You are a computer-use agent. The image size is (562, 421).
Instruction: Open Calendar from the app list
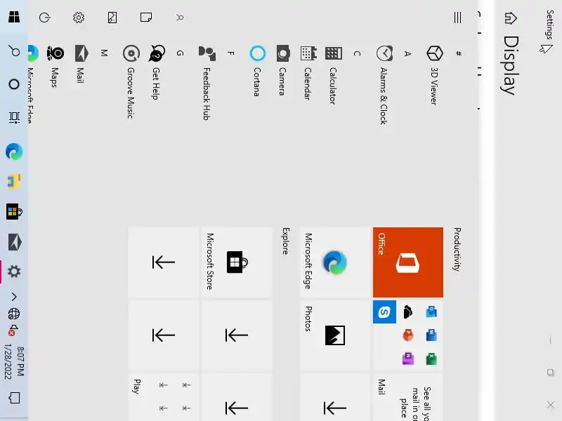[x=308, y=73]
